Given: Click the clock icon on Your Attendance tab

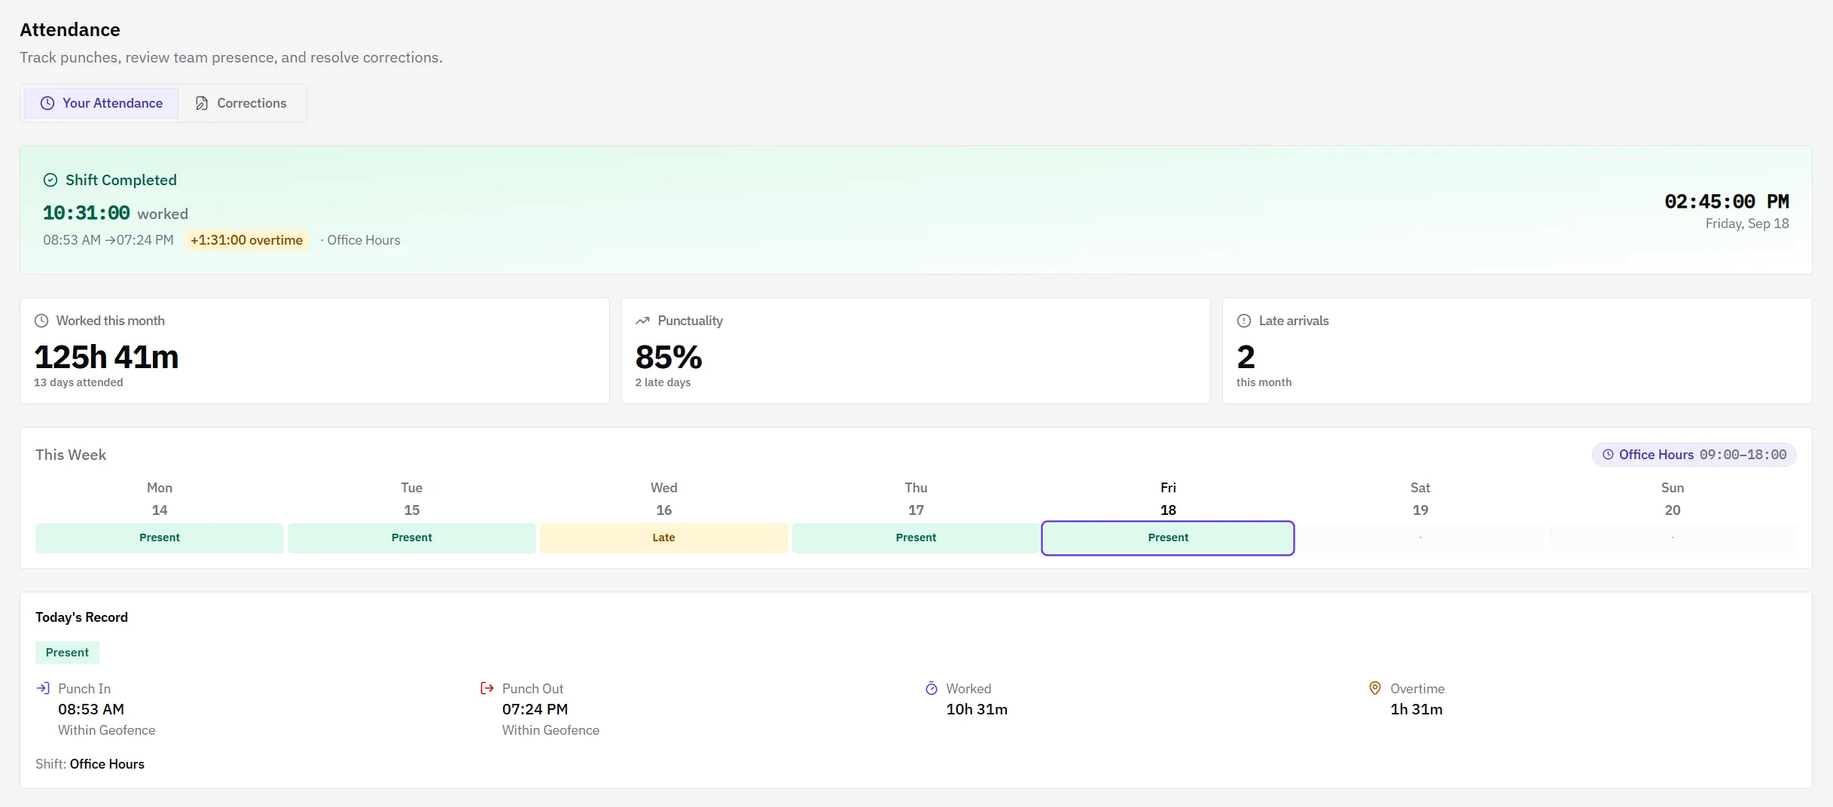Looking at the screenshot, I should [x=47, y=103].
